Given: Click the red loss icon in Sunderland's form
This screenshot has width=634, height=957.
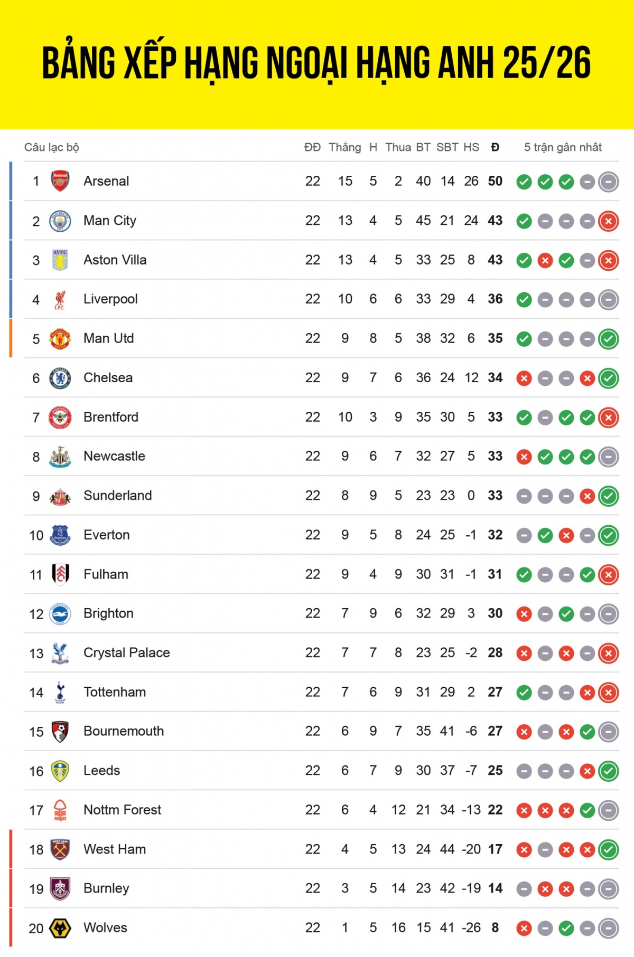Looking at the screenshot, I should click(x=587, y=496).
